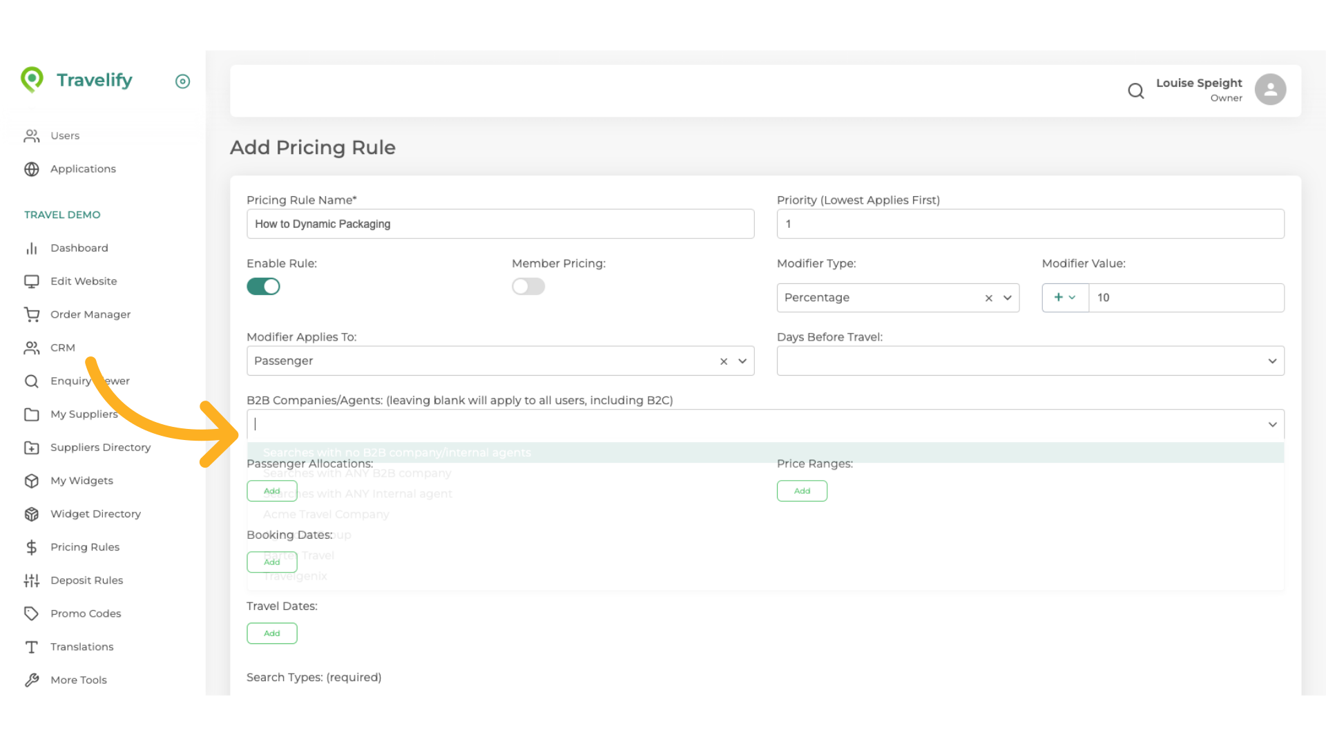The width and height of the screenshot is (1326, 746).
Task: Open the Widget Directory cube icon
Action: pos(32,514)
